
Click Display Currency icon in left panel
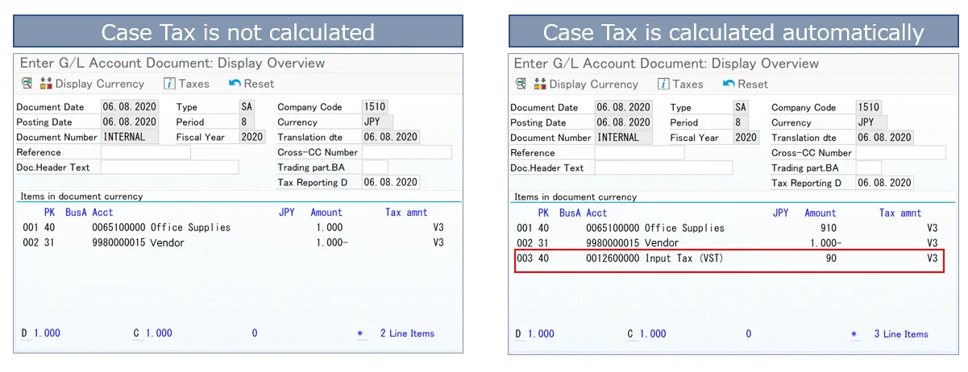click(45, 84)
